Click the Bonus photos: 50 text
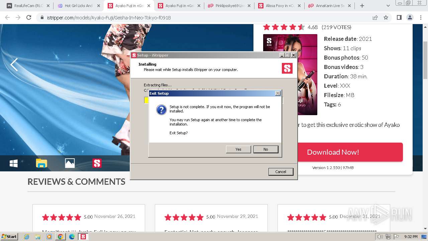 (346, 58)
